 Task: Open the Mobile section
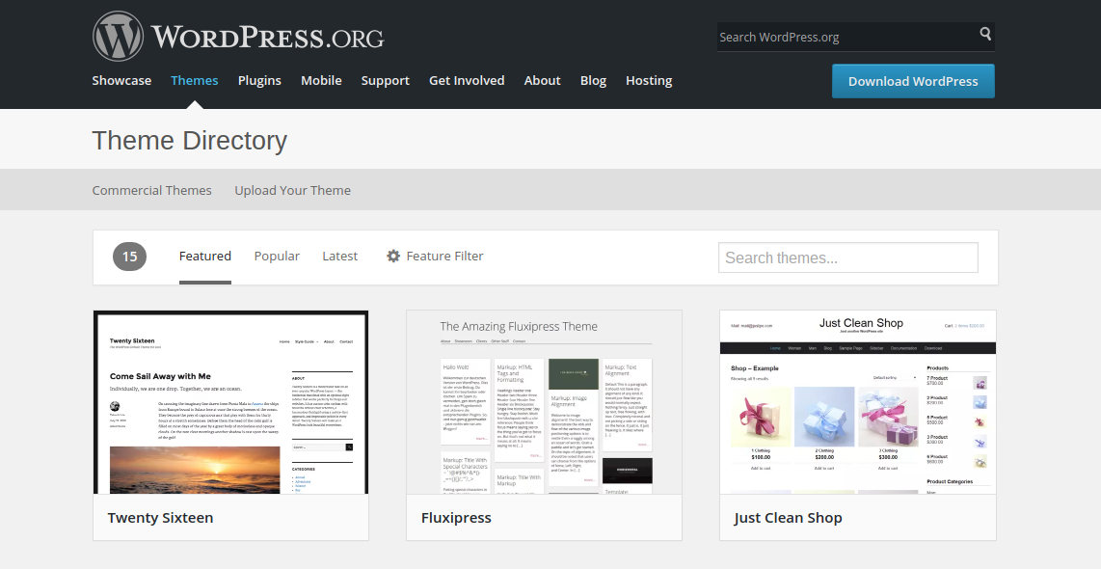321,80
